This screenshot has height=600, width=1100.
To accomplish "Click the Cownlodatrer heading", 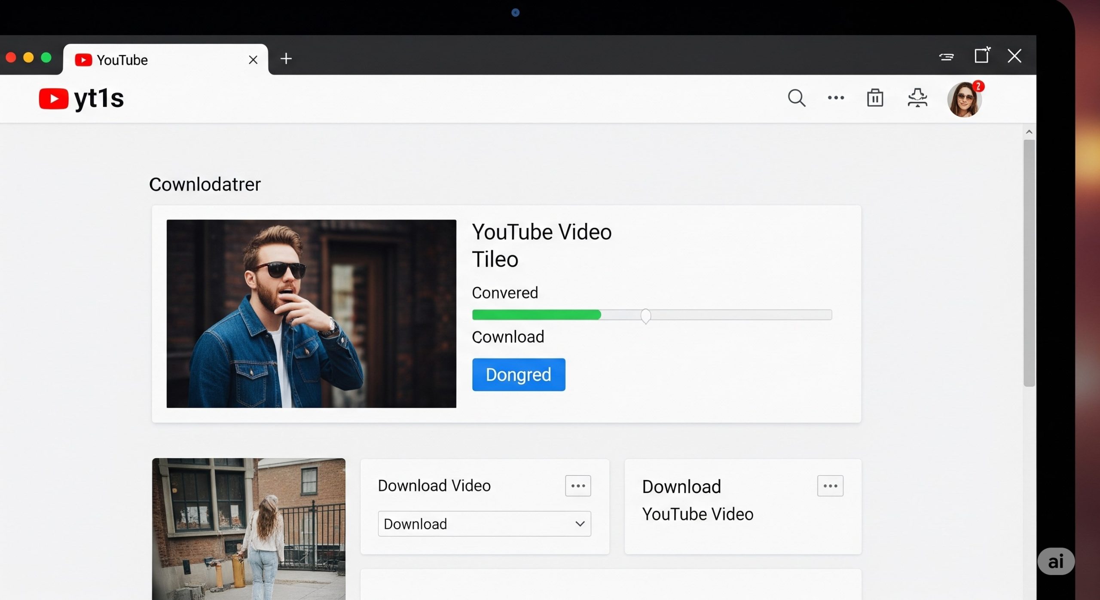I will 205,184.
